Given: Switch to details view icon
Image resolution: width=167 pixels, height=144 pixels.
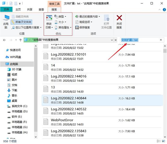Looking at the screenshot, I should [159, 141].
